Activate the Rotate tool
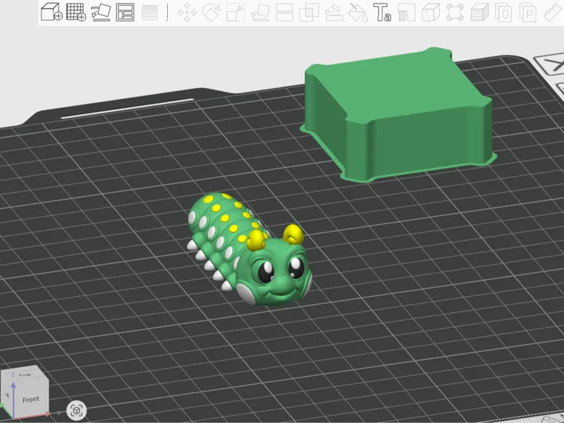 click(211, 12)
